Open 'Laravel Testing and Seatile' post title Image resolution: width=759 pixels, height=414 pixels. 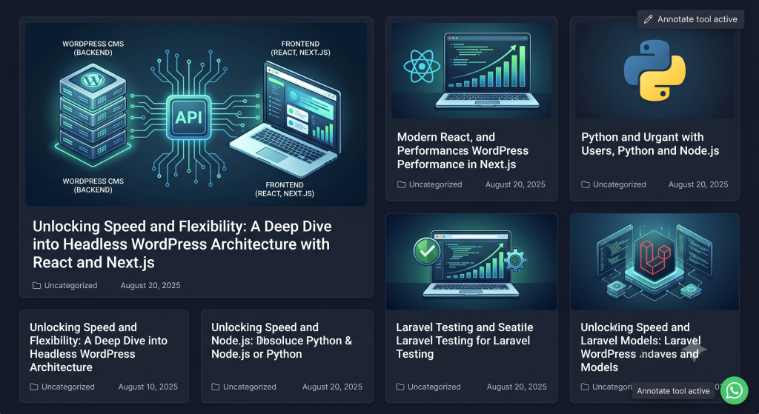pyautogui.click(x=464, y=341)
